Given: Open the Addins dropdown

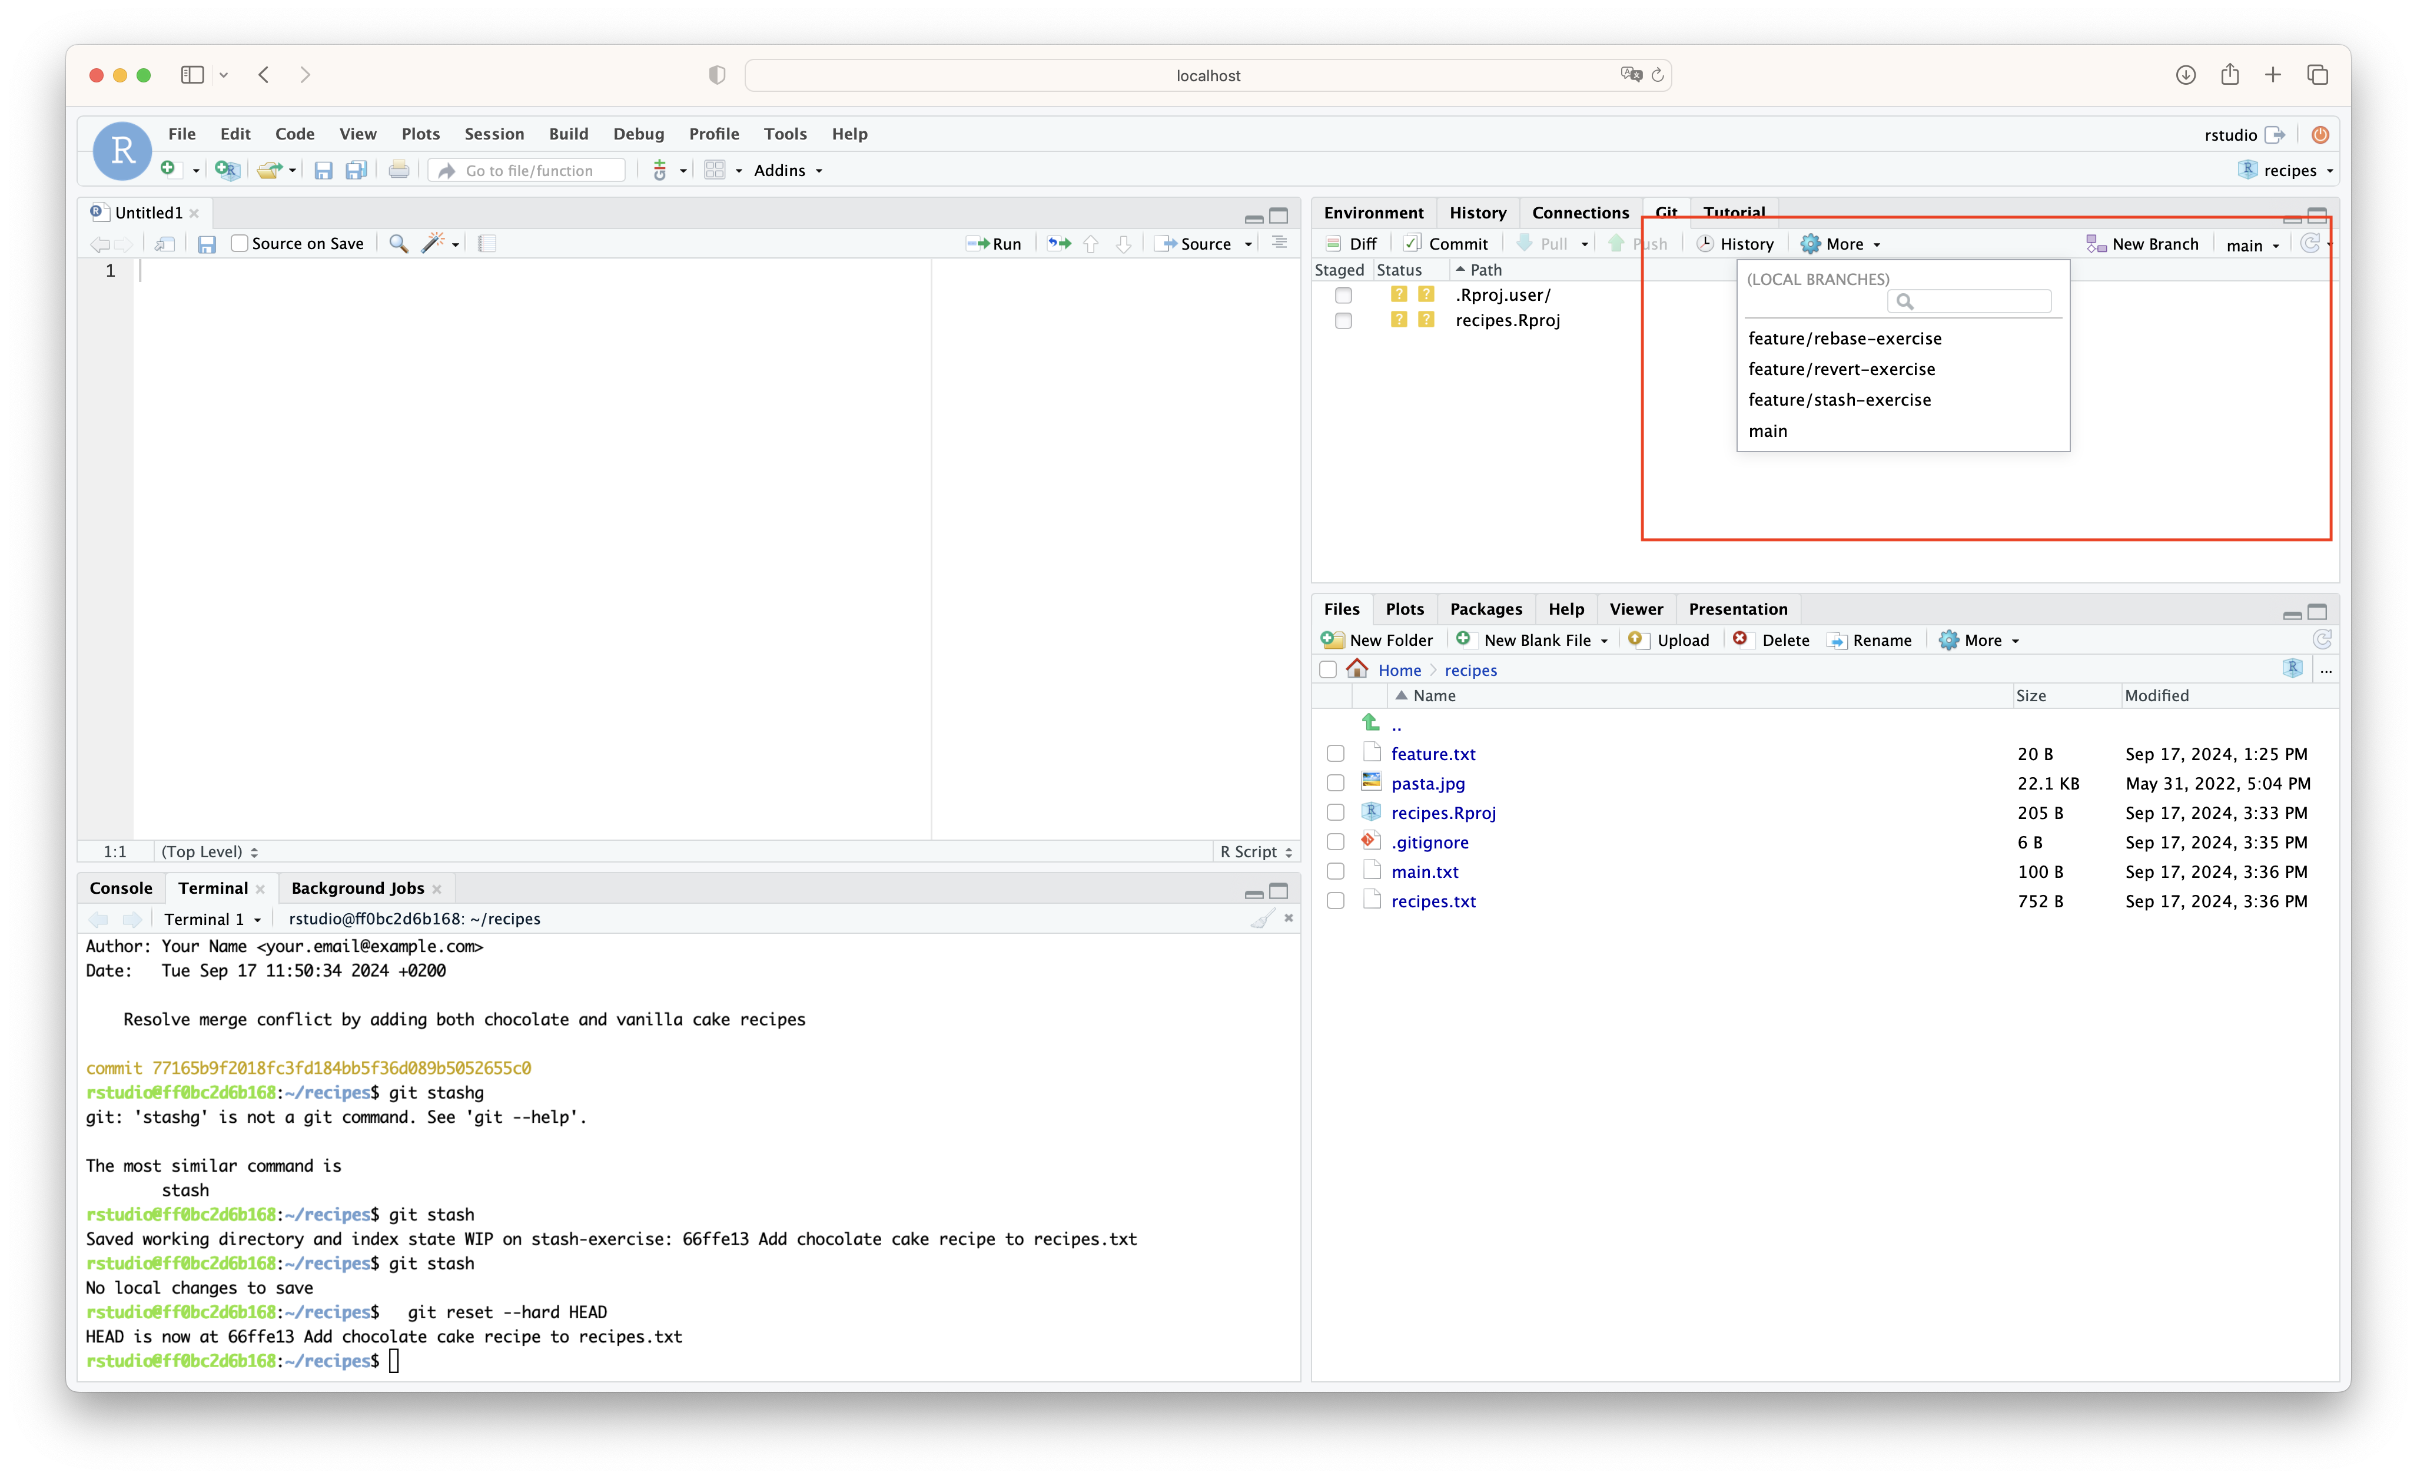Looking at the screenshot, I should (x=788, y=170).
